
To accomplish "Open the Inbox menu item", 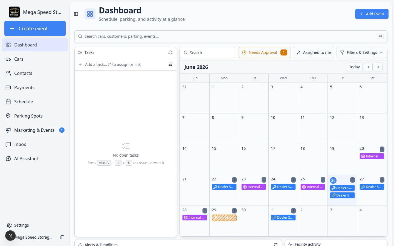I will point(35,144).
